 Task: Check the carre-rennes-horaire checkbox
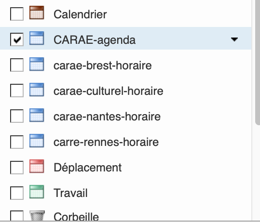17,142
